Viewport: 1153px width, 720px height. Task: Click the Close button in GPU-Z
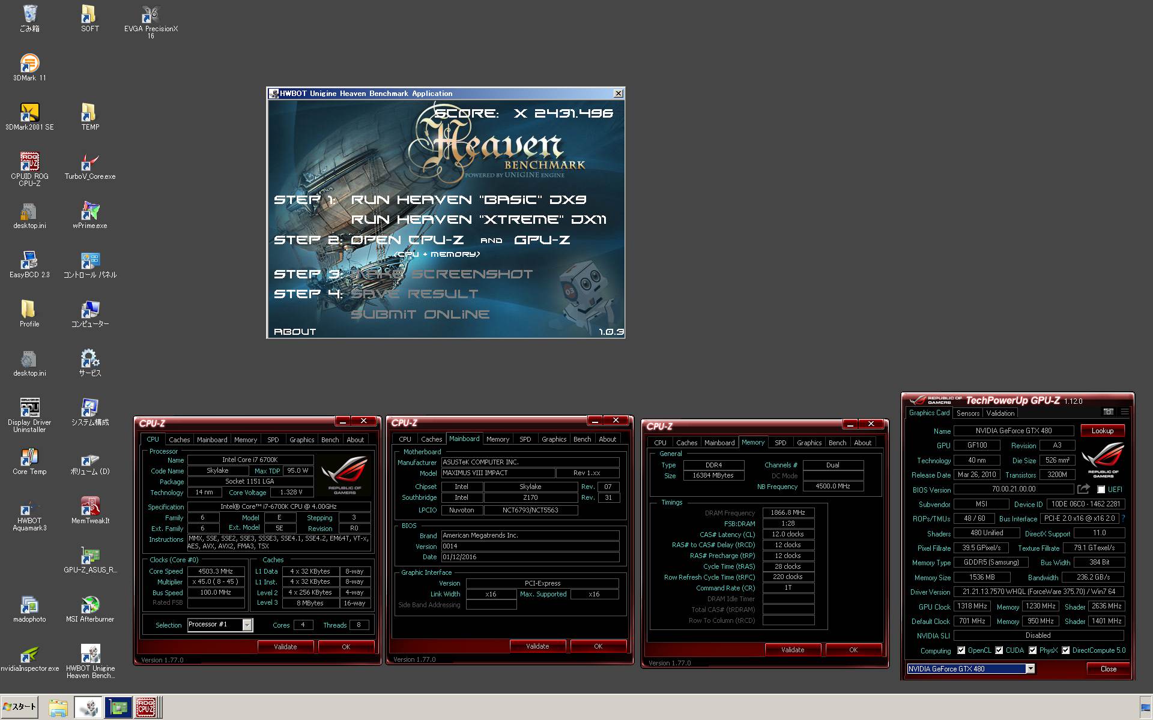click(x=1109, y=669)
